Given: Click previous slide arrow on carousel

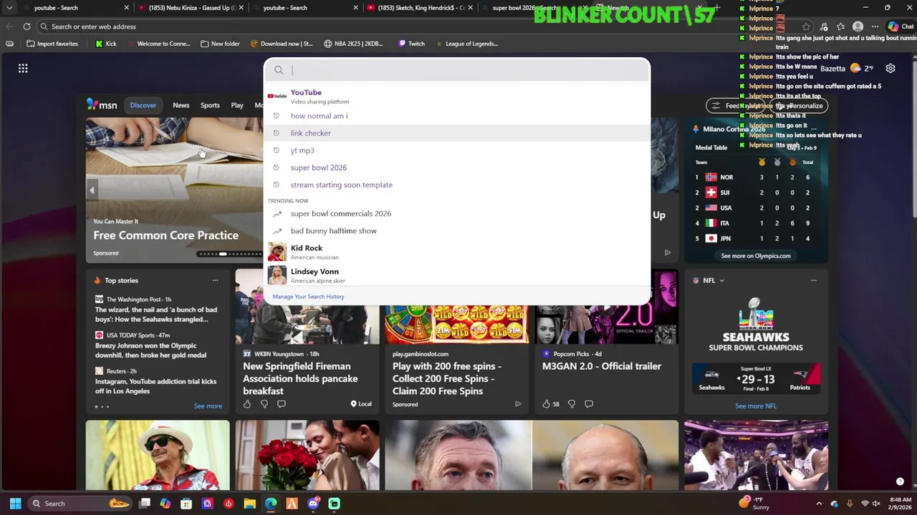Looking at the screenshot, I should tap(92, 190).
